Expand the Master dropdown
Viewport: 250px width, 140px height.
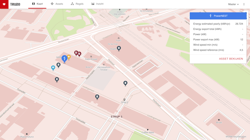coord(233,4)
